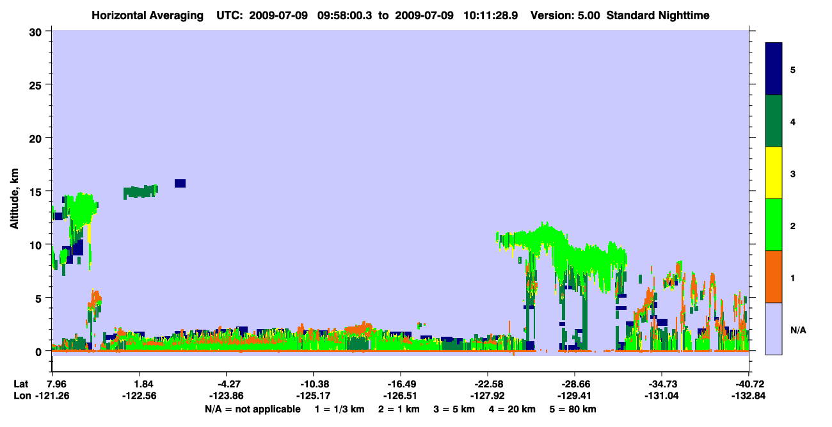
Task: Click the longitude value -126.51
Action: (401, 396)
